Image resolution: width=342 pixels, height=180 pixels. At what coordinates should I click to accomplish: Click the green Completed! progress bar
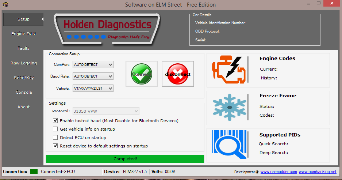pos(125,159)
